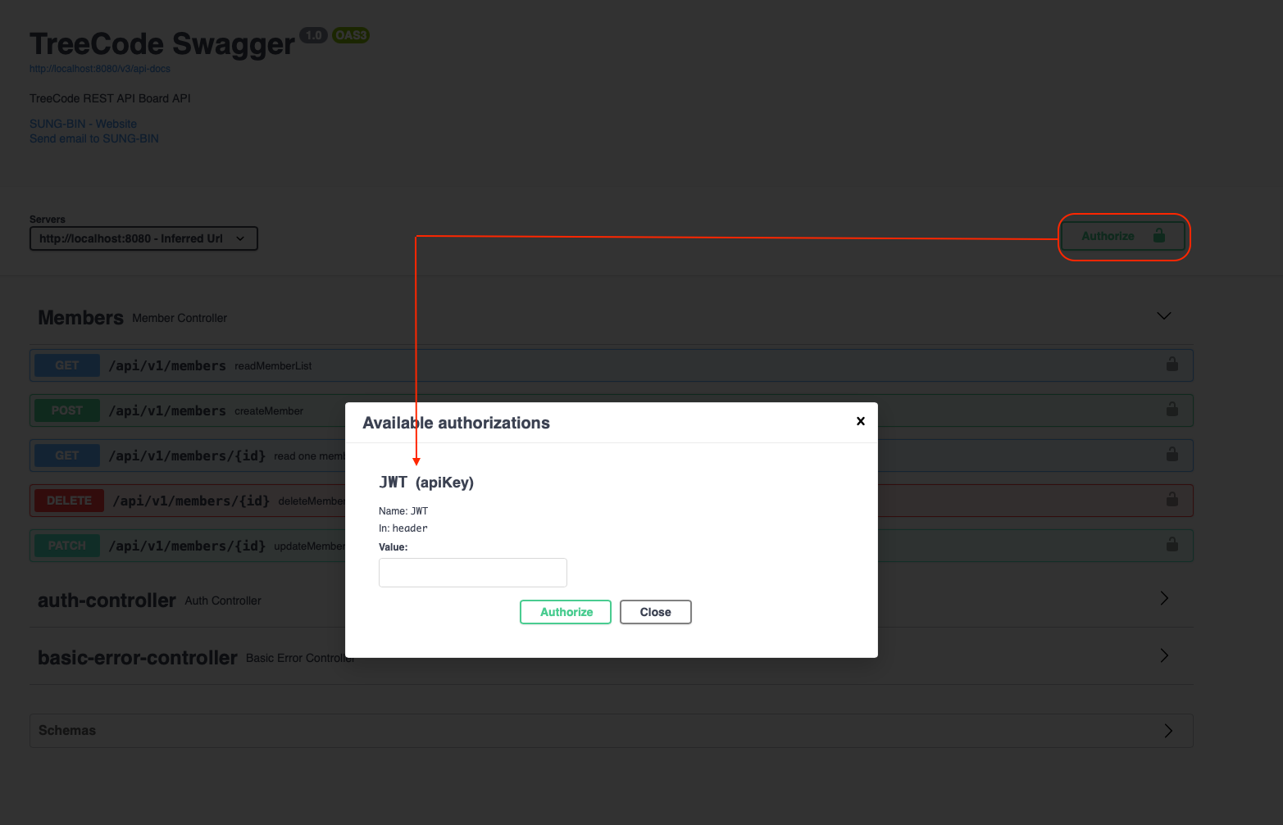Image resolution: width=1283 pixels, height=825 pixels.
Task: Click lock icon on PATCH members/{id} row
Action: (1172, 544)
